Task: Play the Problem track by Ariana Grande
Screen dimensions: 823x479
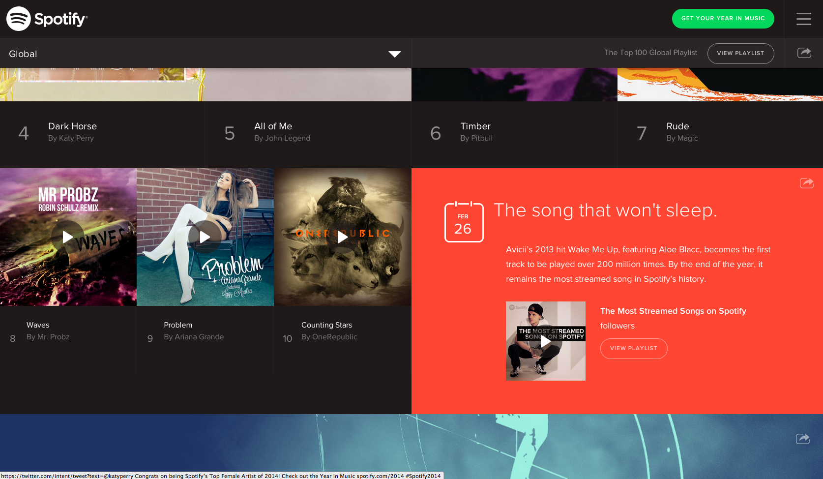Action: click(205, 237)
